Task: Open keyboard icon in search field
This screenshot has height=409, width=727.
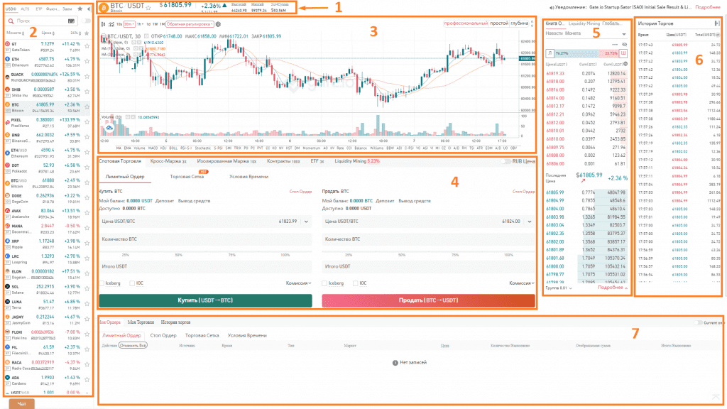Action: (x=71, y=21)
